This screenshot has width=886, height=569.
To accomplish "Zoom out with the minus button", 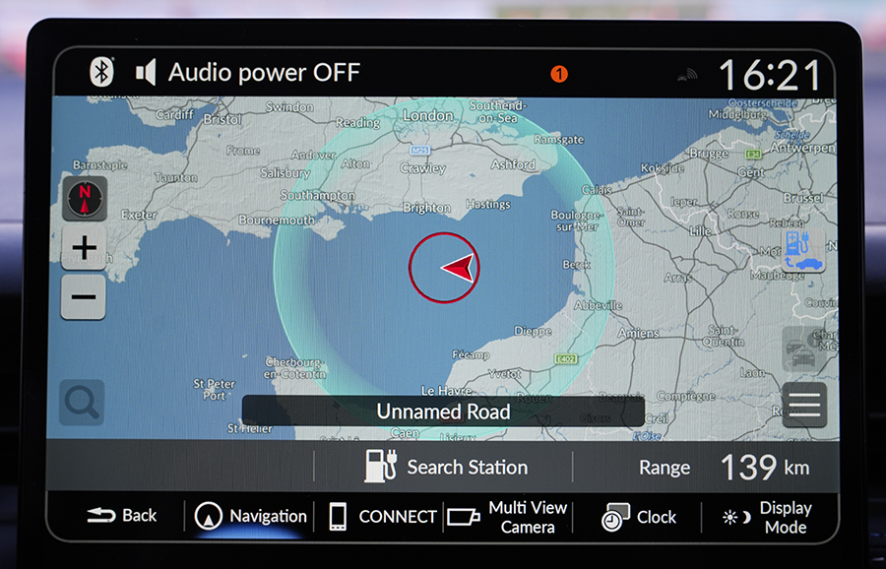I will [84, 297].
